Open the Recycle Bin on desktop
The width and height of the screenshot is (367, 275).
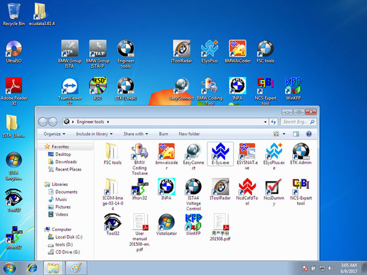[x=14, y=14]
